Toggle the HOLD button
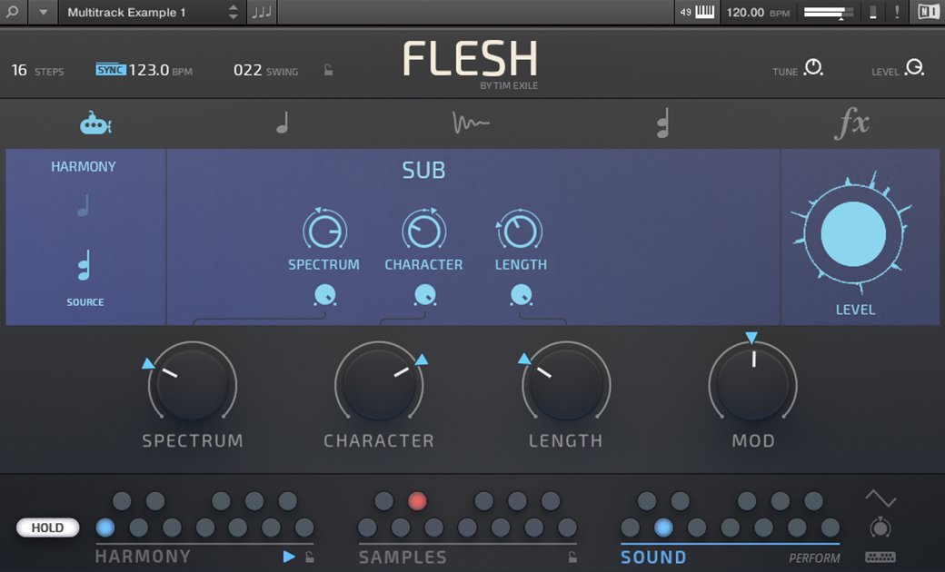The height and width of the screenshot is (572, 945). (x=47, y=528)
